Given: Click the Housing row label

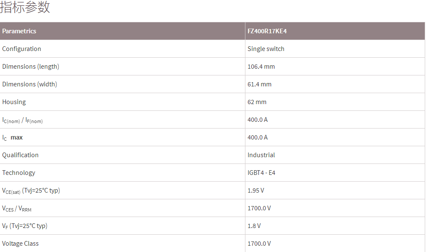Looking at the screenshot, I should tap(14, 102).
